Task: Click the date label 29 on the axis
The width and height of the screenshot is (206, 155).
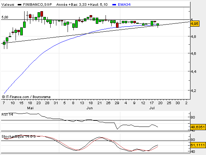Action: (117, 103)
